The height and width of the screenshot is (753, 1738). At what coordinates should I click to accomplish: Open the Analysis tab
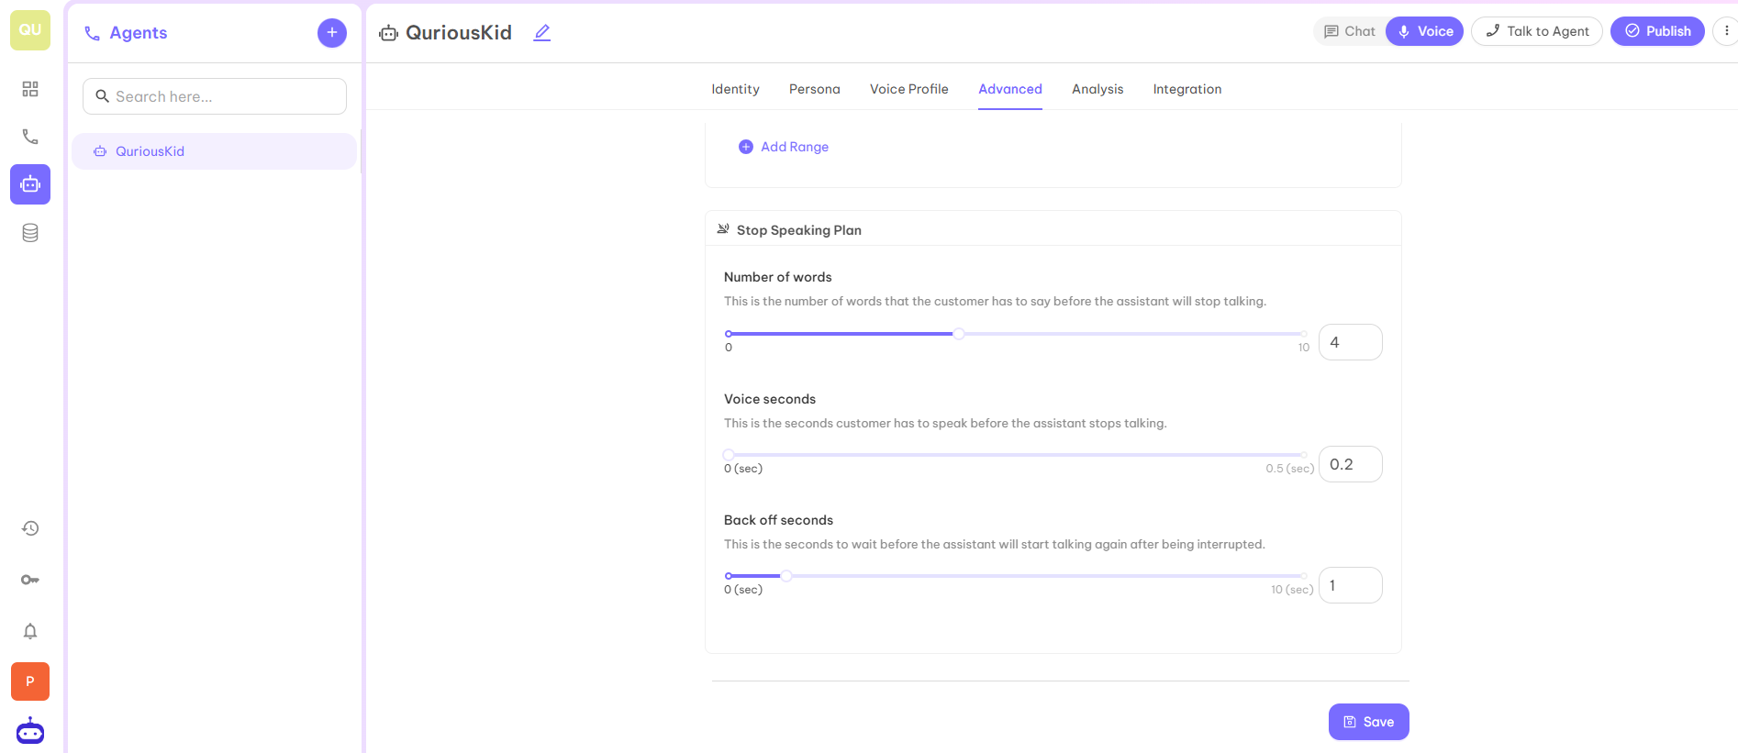click(1097, 89)
